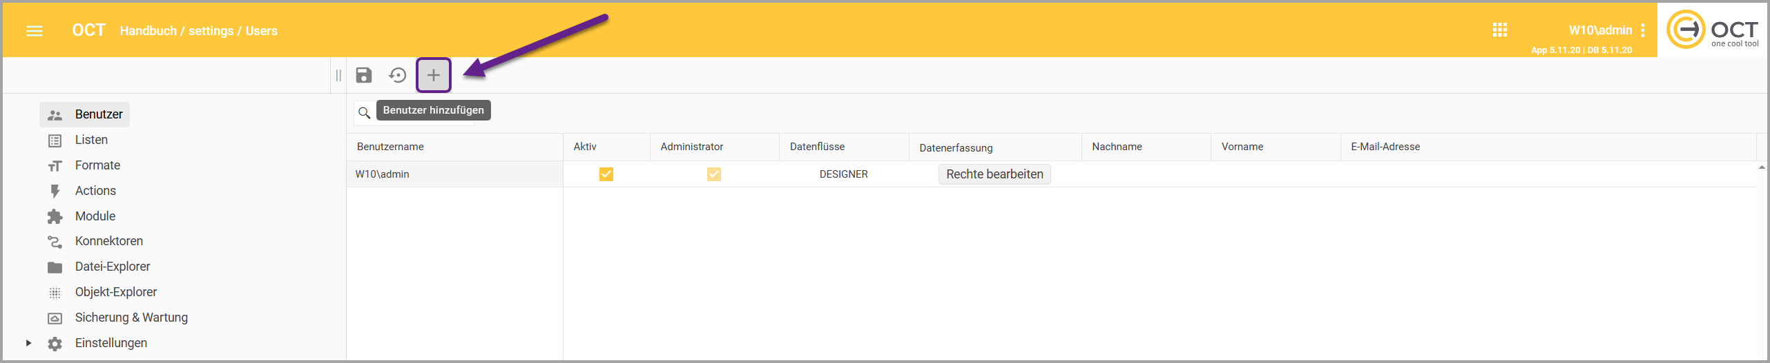This screenshot has height=363, width=1770.
Task: Open the hamburger menu icon
Action: pos(35,31)
